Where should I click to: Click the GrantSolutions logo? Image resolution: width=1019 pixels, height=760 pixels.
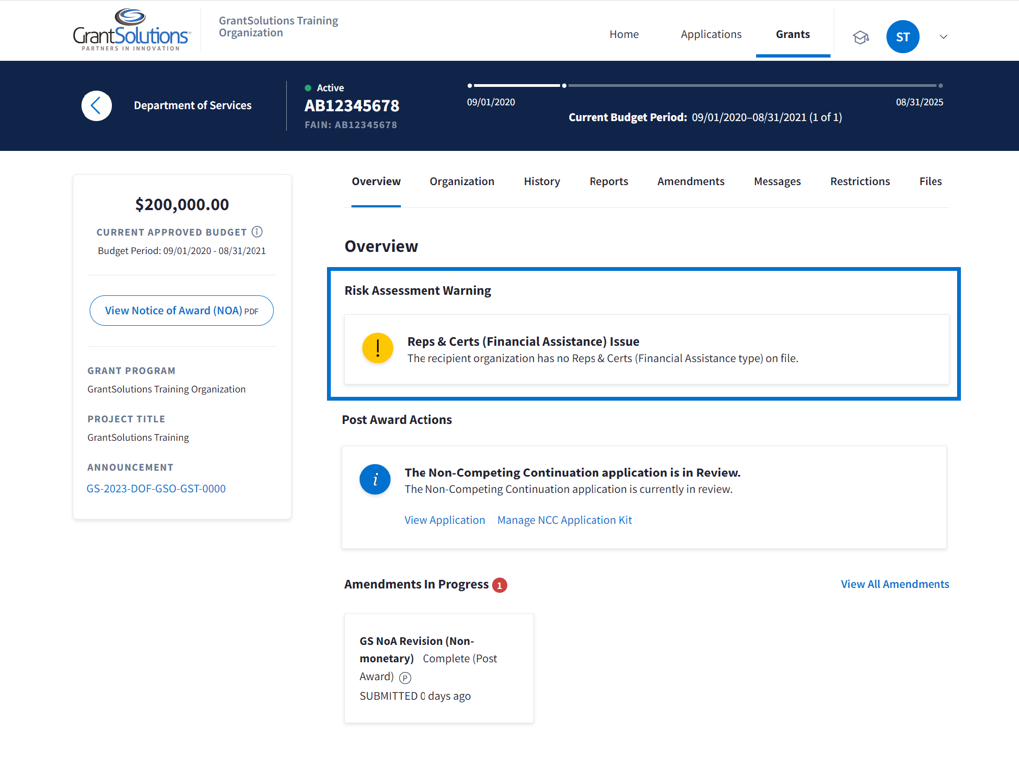click(x=131, y=30)
